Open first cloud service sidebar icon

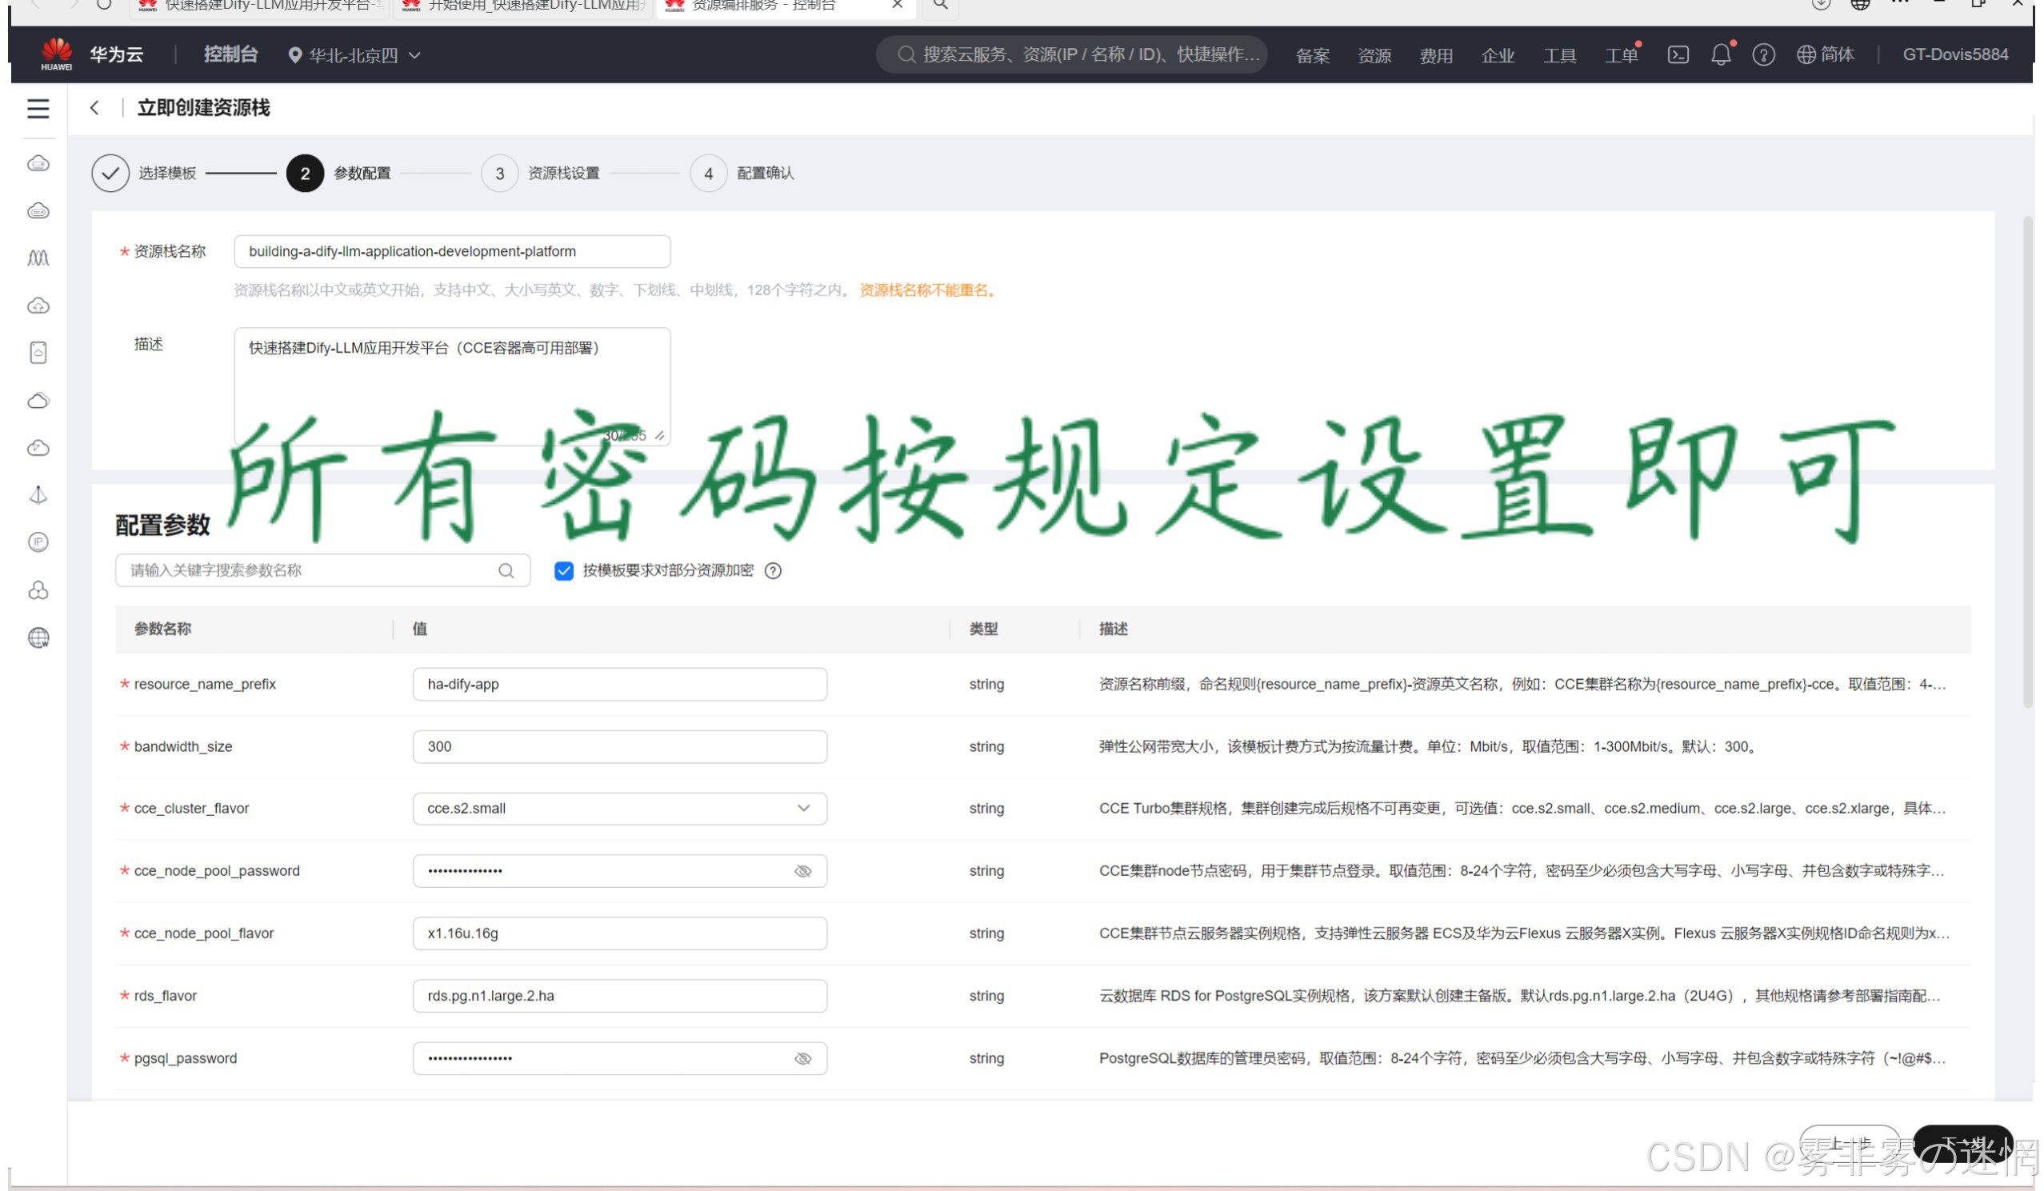pyautogui.click(x=38, y=164)
